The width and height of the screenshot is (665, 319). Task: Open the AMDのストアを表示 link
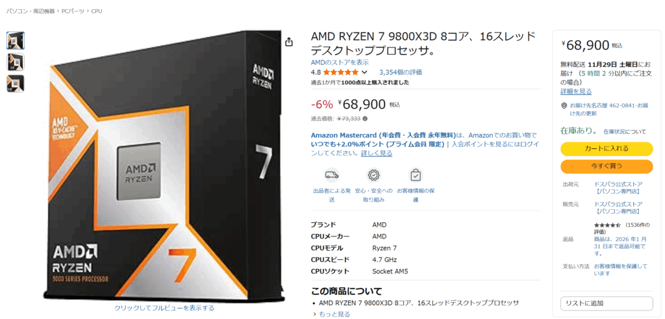click(340, 62)
